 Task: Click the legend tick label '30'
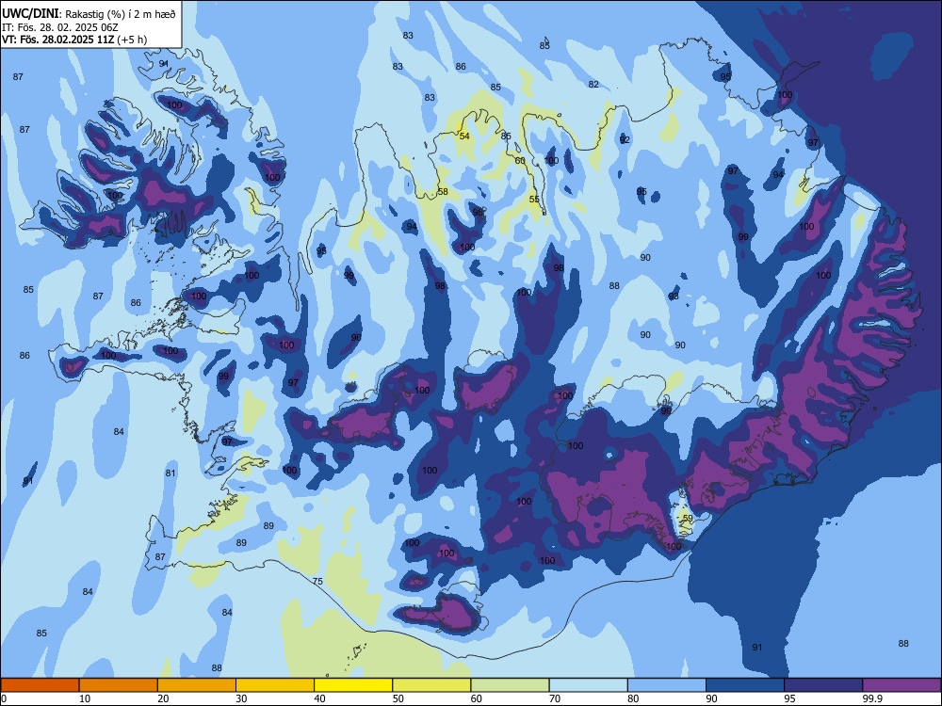(241, 698)
